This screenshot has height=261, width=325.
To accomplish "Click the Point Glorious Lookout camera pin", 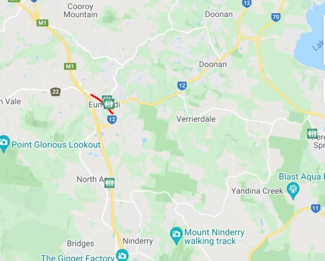I will click(4, 143).
